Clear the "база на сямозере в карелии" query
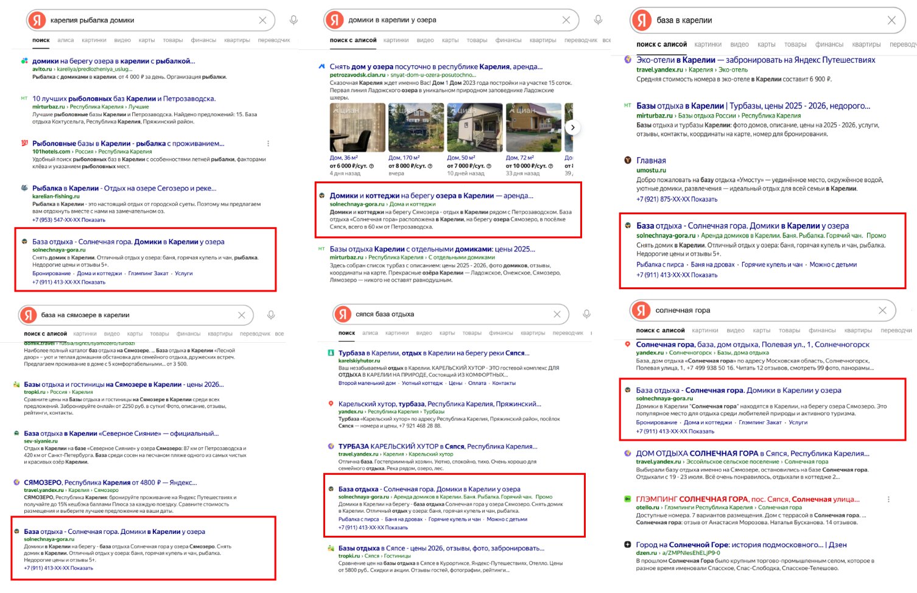Screen dimensions: 917x593 click(242, 315)
